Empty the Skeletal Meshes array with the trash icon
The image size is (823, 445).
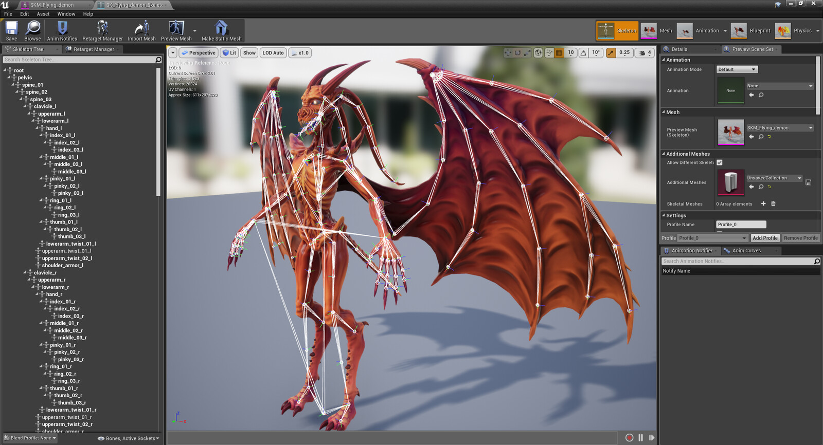click(773, 204)
